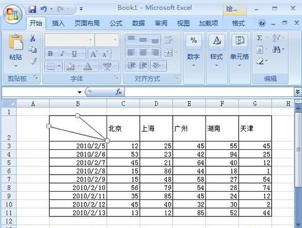This screenshot has width=302, height=228.
Task: Open the Name Box dropdown arrow
Action: pos(80,93)
